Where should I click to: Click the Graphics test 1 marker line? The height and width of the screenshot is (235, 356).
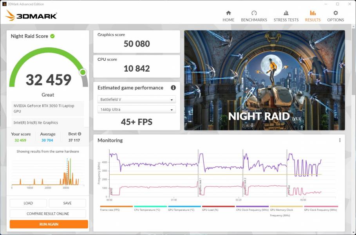pos(198,173)
